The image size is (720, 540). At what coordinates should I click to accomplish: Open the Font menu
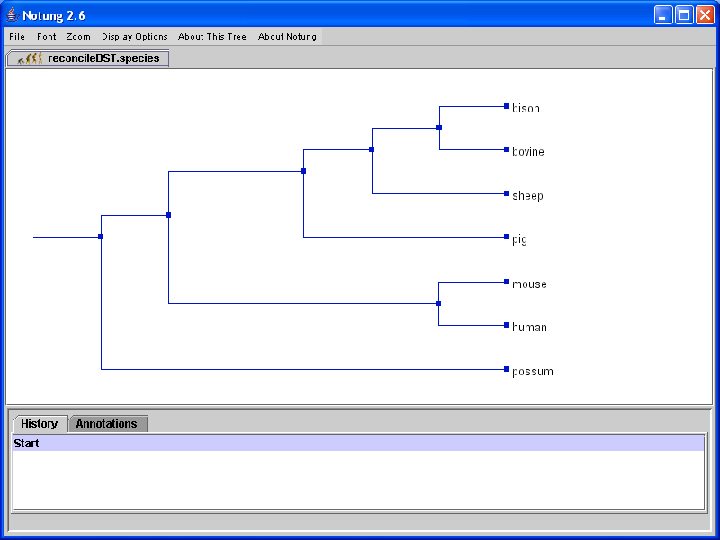[x=46, y=37]
